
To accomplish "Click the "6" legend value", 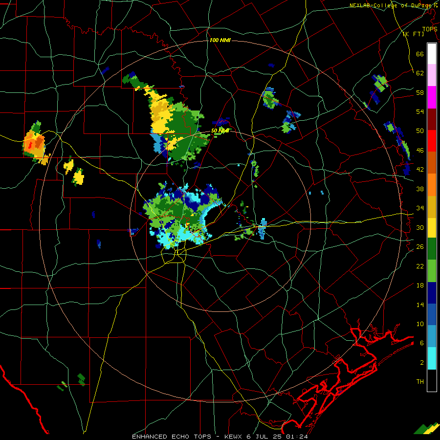I will pos(422,343).
